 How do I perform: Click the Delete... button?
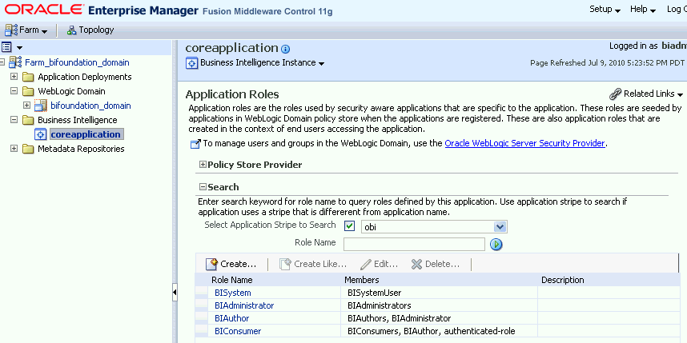pyautogui.click(x=436, y=264)
